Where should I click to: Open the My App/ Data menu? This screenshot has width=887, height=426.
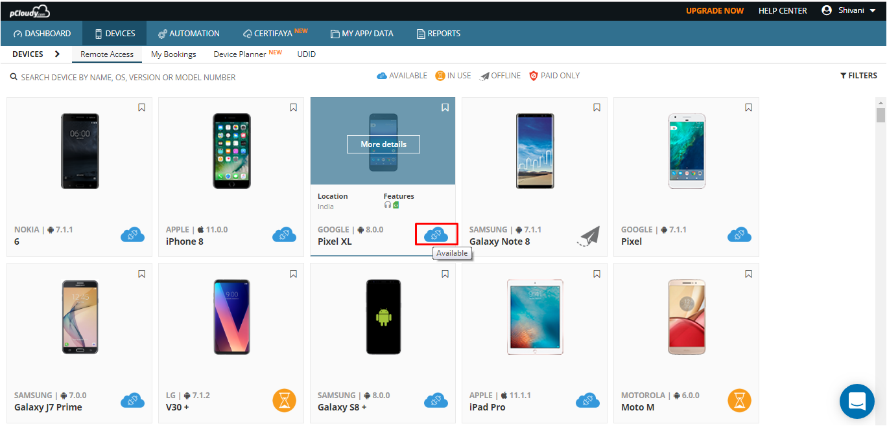coord(362,34)
